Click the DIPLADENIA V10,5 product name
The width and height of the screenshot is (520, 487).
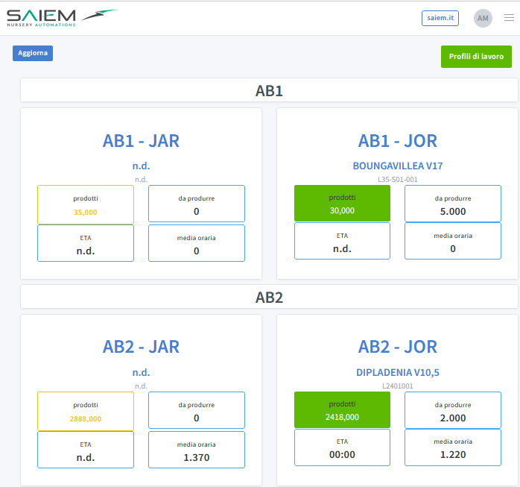397,372
